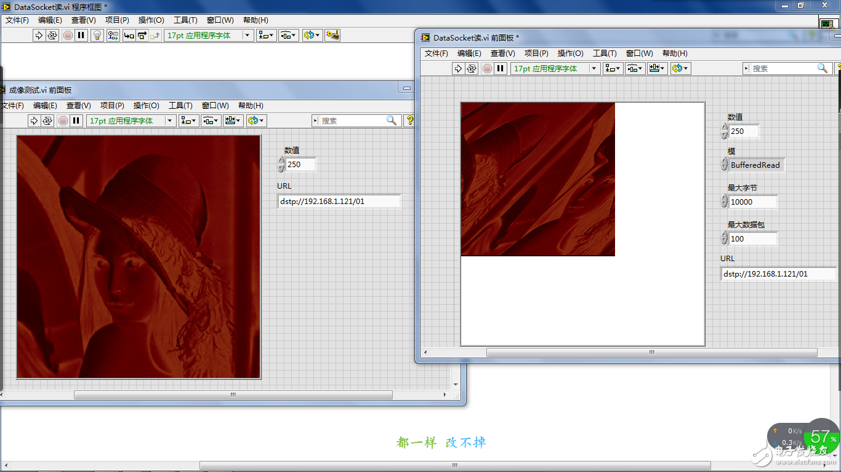Image resolution: width=841 pixels, height=472 pixels.
Task: Click the partial image in DataSocket读.vi panel
Action: click(x=538, y=179)
